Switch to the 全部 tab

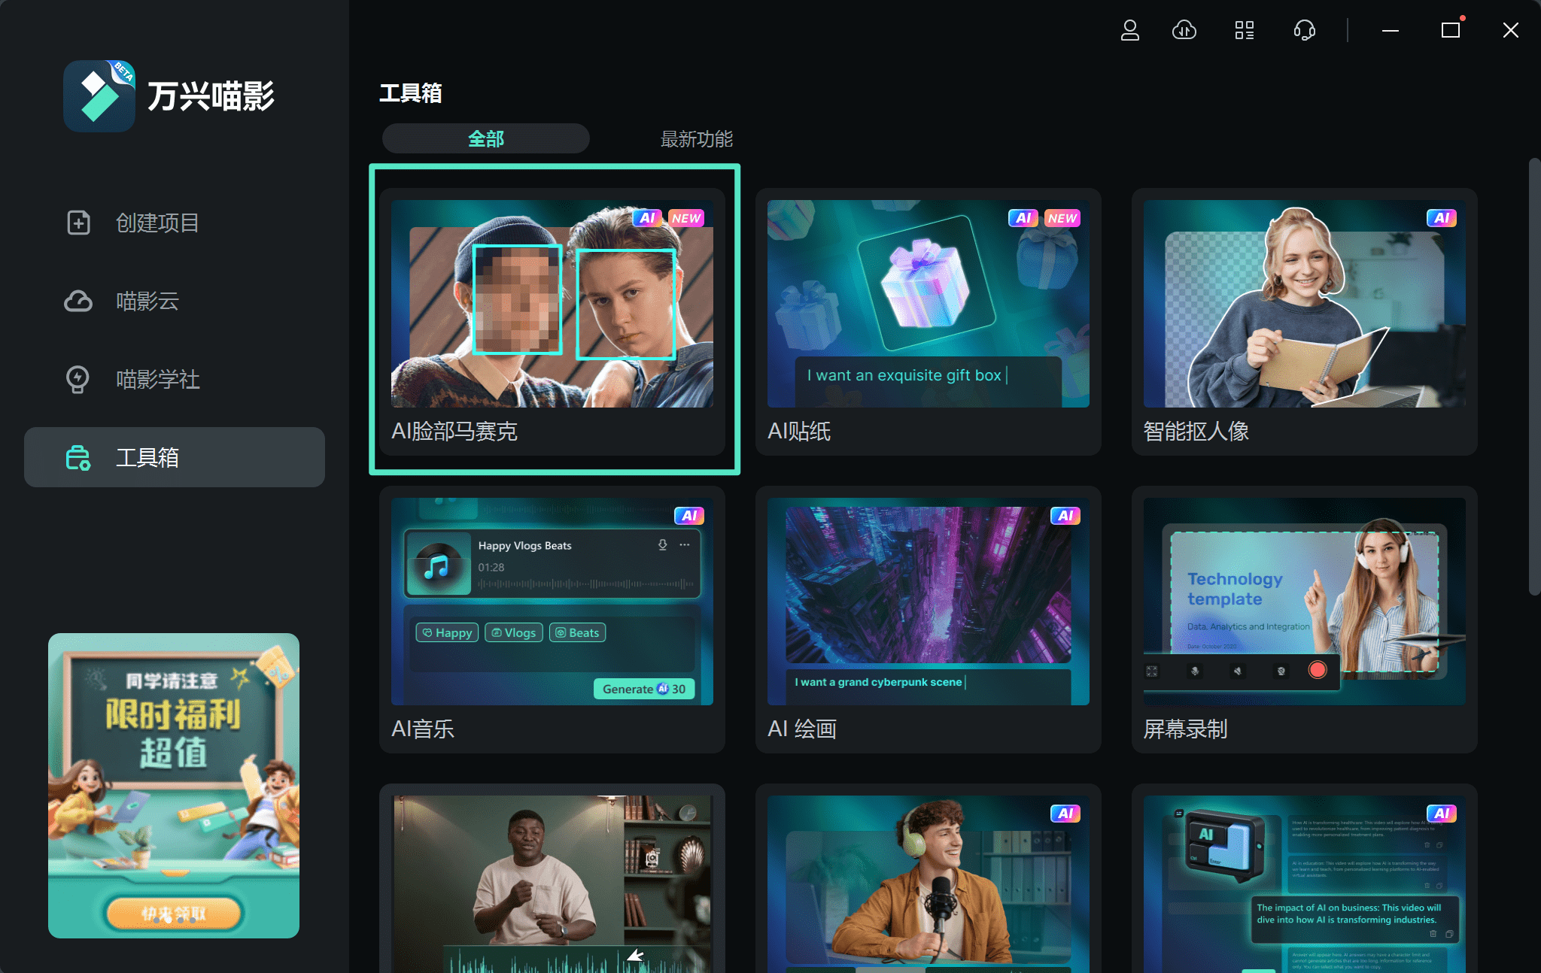point(486,138)
